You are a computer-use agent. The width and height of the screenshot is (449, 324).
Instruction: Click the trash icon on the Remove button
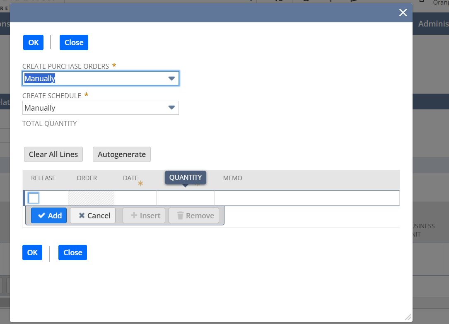pos(181,215)
